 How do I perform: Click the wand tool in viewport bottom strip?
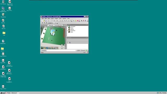55,48
